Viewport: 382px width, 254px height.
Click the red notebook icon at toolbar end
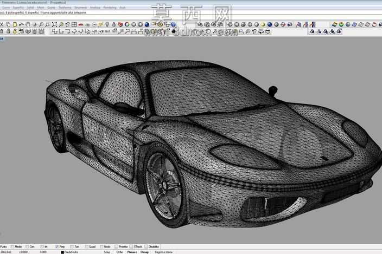374,24
